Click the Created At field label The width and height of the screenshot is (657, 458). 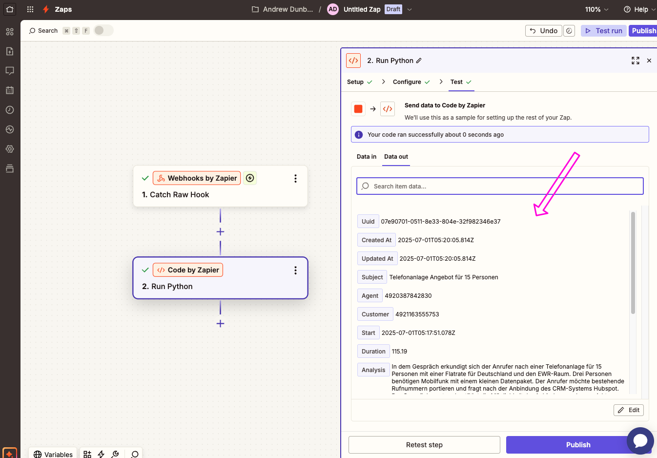[x=376, y=240]
